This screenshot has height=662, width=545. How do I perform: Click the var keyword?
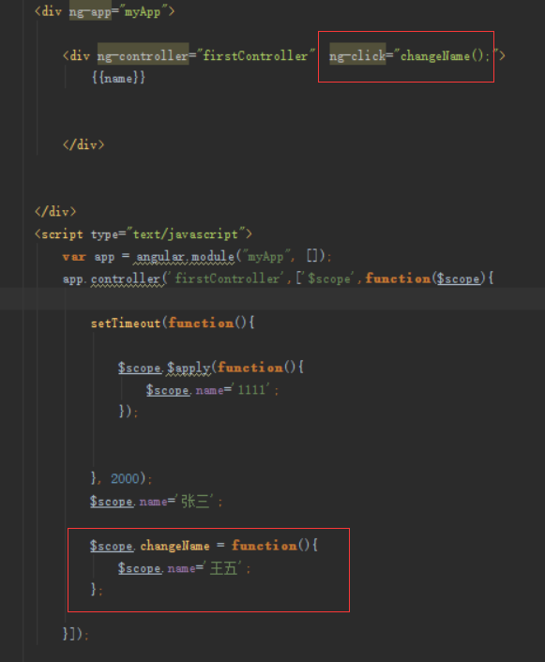(74, 256)
